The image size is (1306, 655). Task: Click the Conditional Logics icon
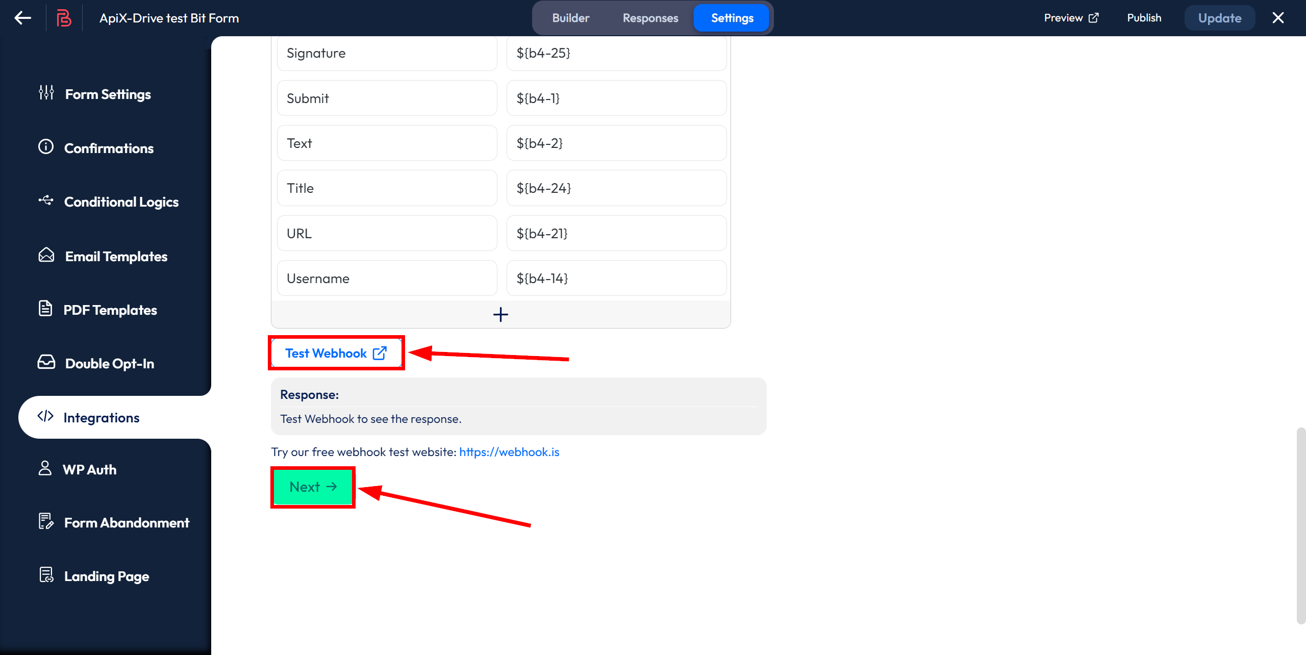(47, 201)
